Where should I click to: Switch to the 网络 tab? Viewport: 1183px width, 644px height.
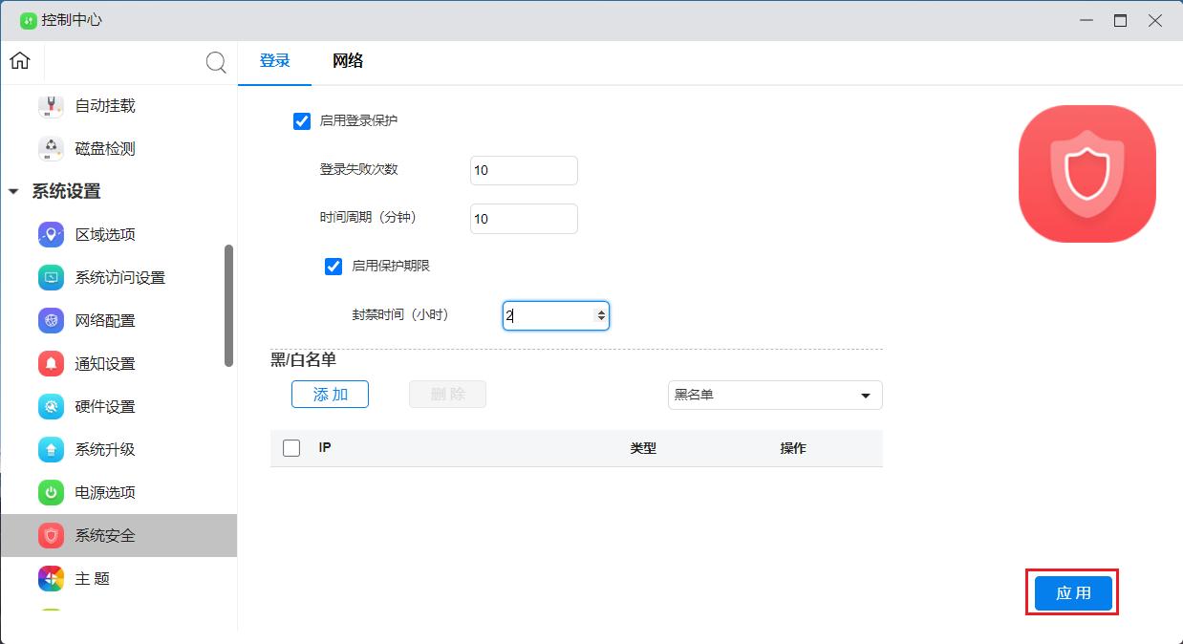click(x=348, y=61)
